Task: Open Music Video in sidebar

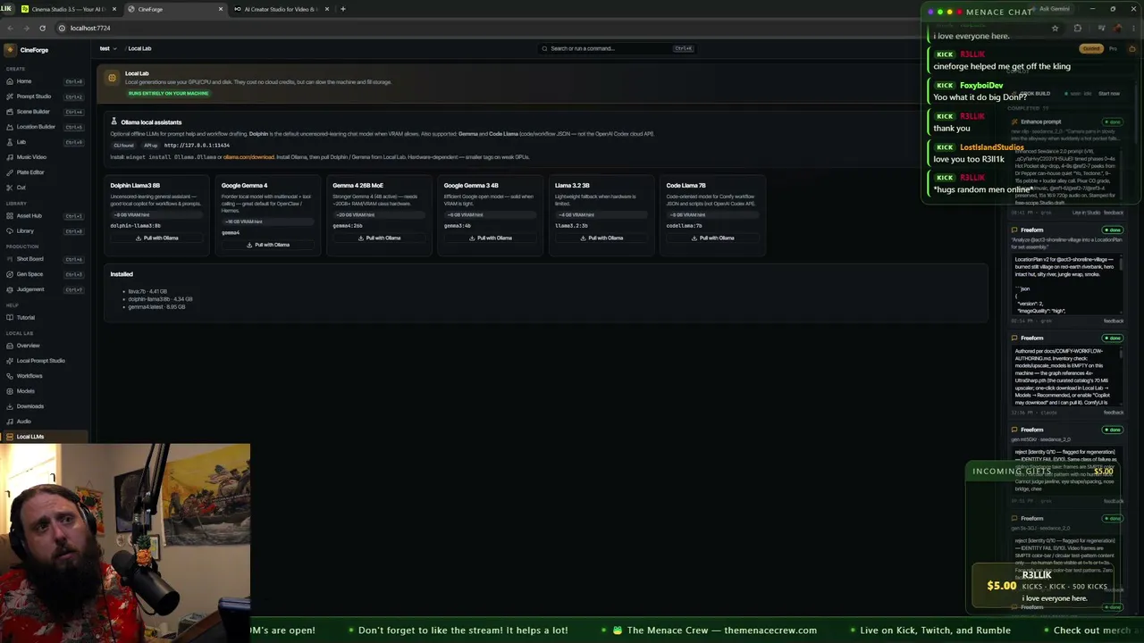Action: pos(43,157)
